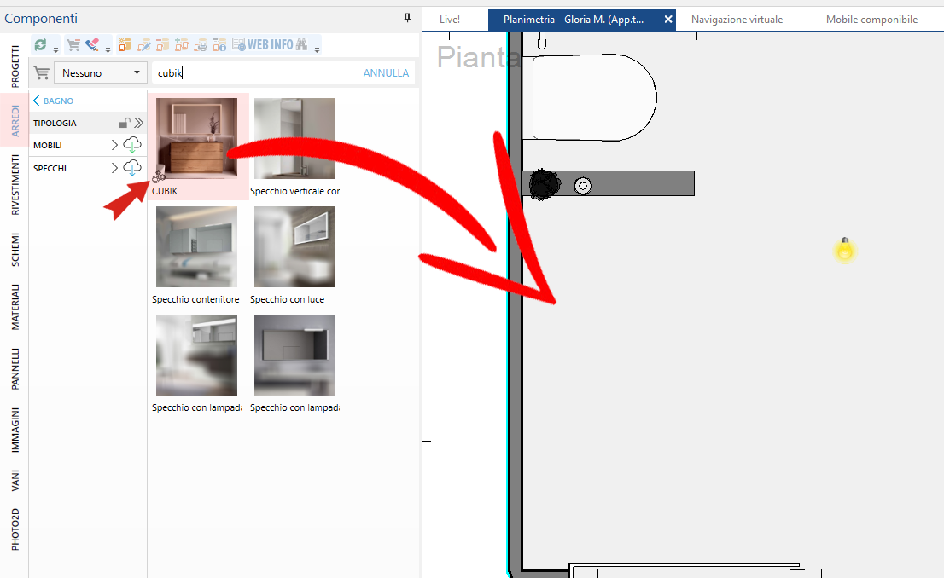Open the MATERIALI side tab
Screen dimensions: 944x578
[15, 307]
